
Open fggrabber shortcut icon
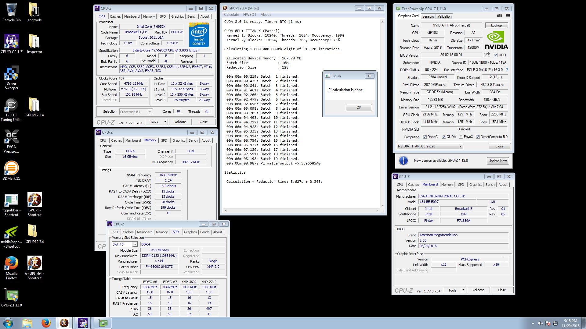click(11, 205)
